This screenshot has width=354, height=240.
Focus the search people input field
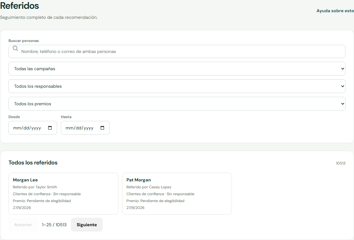(x=177, y=51)
